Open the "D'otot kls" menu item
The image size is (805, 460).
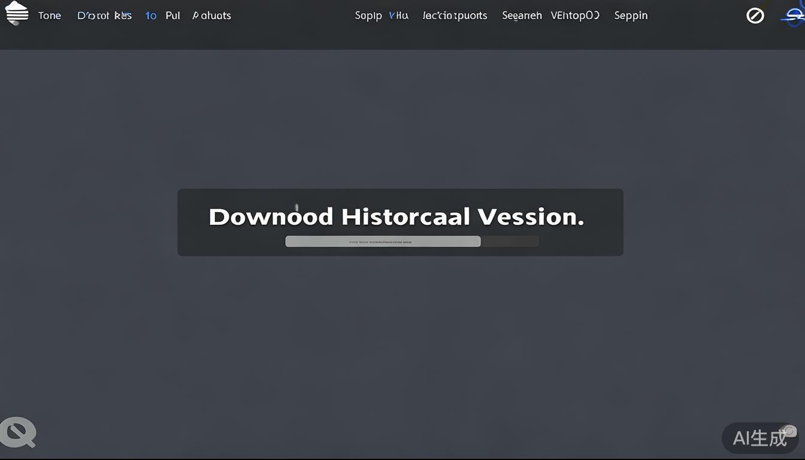click(104, 16)
